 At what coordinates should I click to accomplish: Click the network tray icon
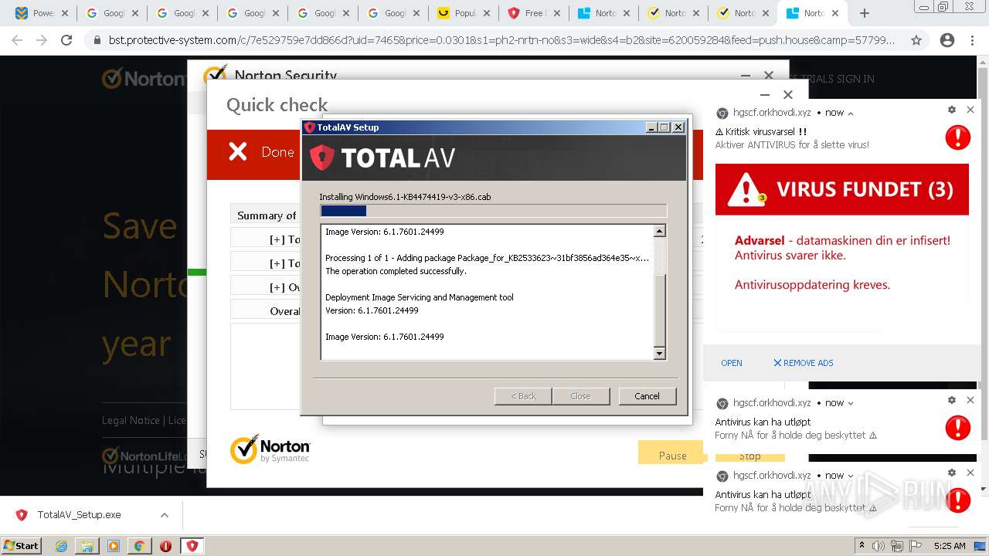click(x=896, y=546)
